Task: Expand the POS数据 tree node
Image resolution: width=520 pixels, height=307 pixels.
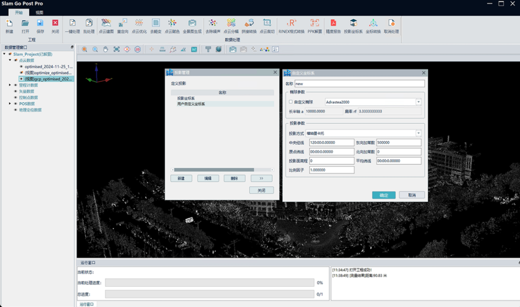Action: [10, 104]
